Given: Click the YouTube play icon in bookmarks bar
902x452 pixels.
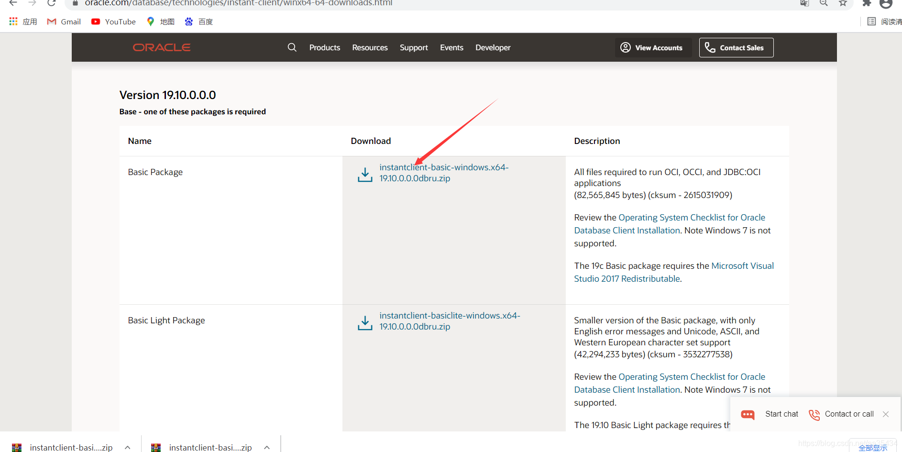Looking at the screenshot, I should [x=96, y=22].
